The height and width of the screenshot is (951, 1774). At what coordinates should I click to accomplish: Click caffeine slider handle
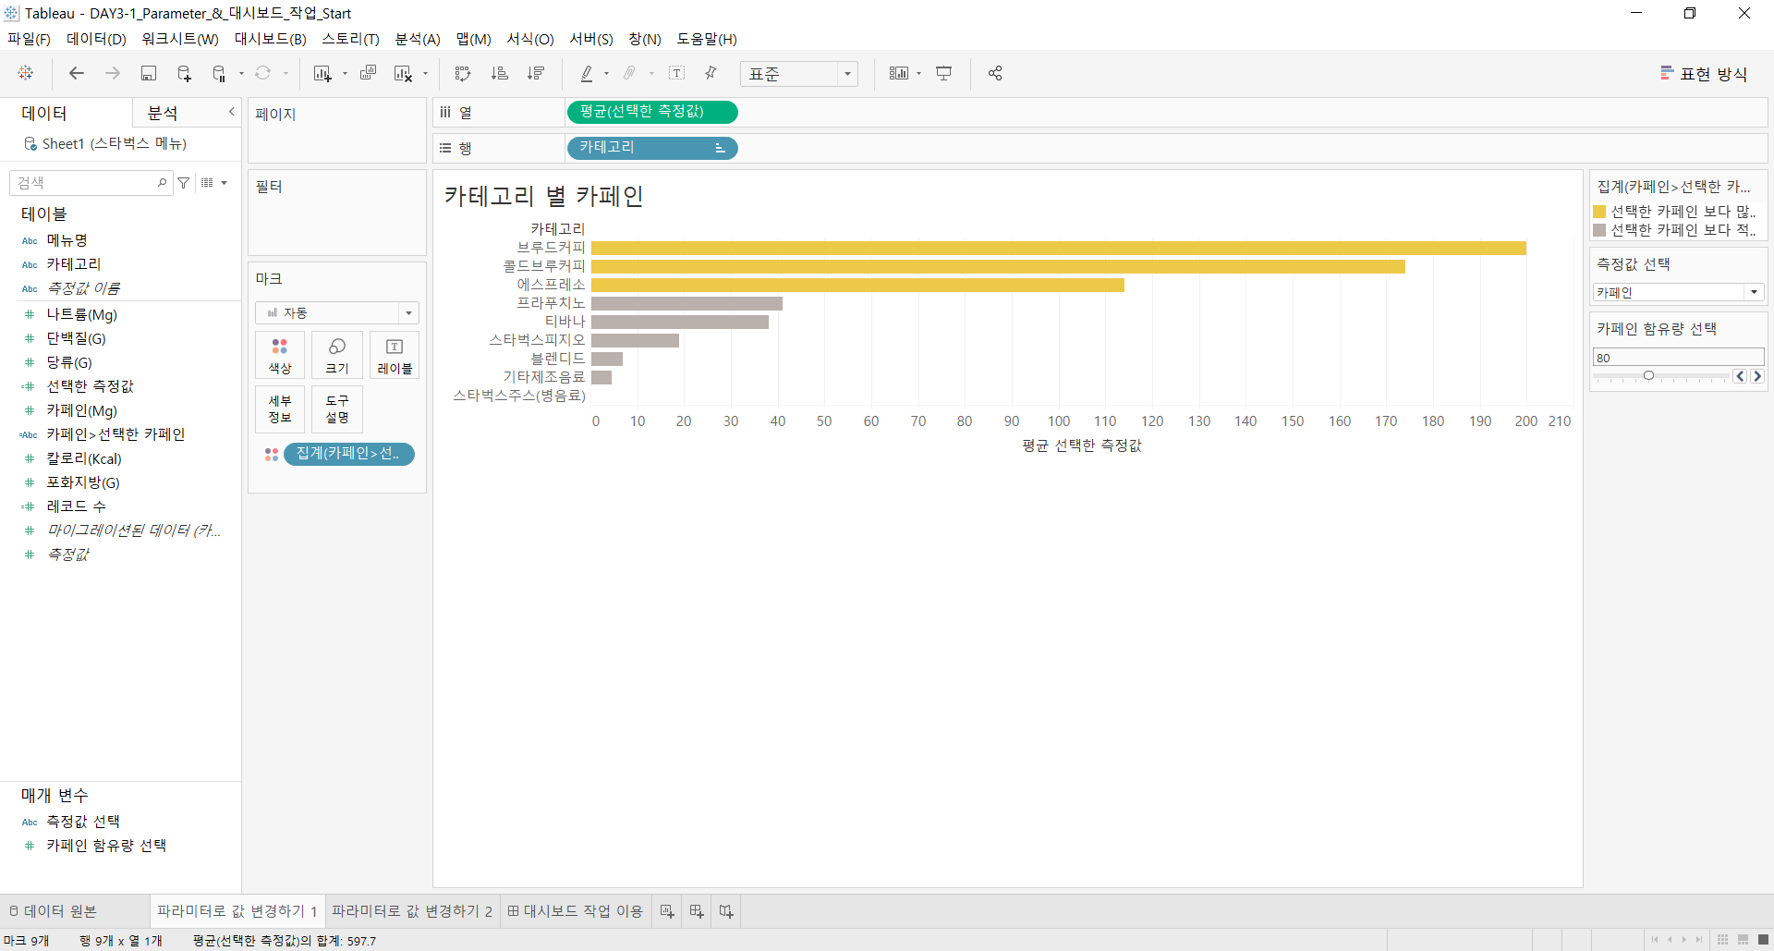(x=1648, y=376)
